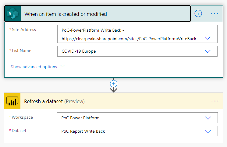The height and width of the screenshot is (147, 227).
Task: Click the Dataset field 'PoC Report Write Back'
Action: click(137, 131)
